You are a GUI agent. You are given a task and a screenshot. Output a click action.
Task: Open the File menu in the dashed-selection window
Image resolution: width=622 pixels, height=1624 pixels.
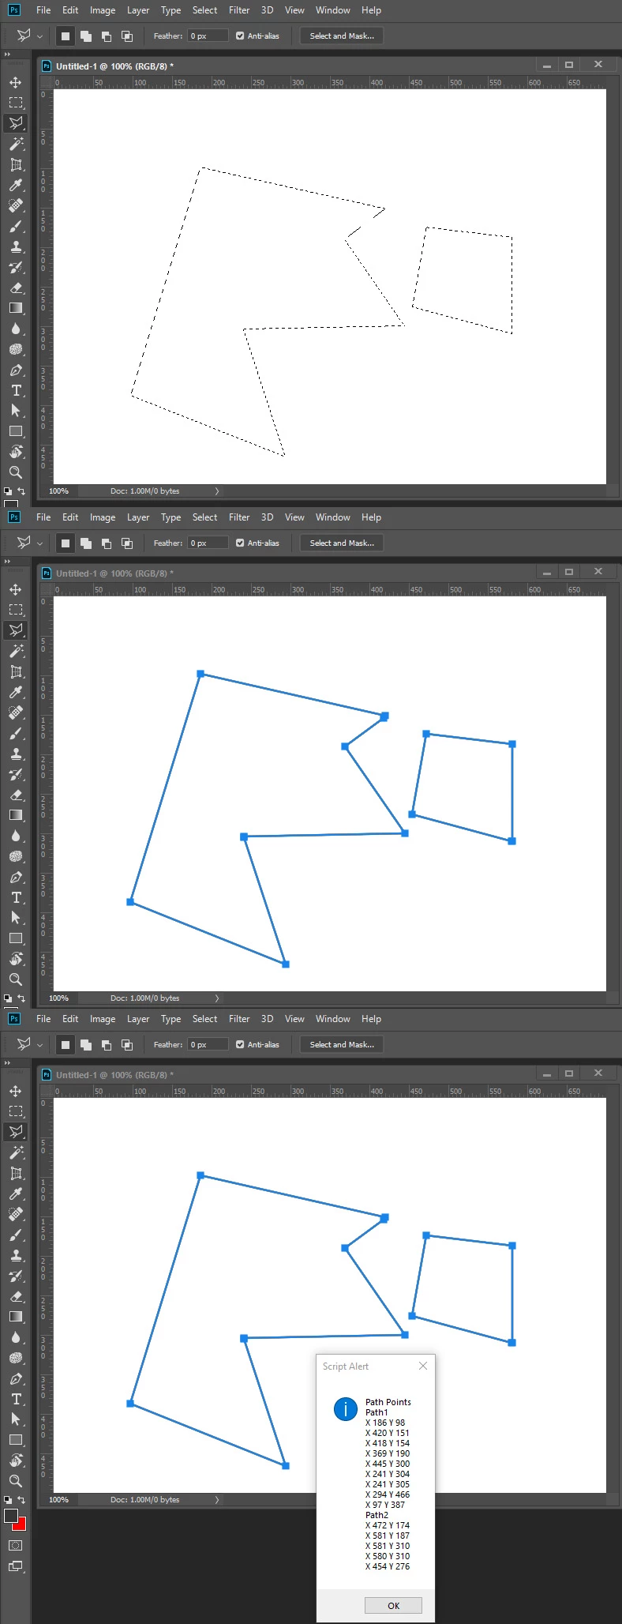(x=43, y=10)
